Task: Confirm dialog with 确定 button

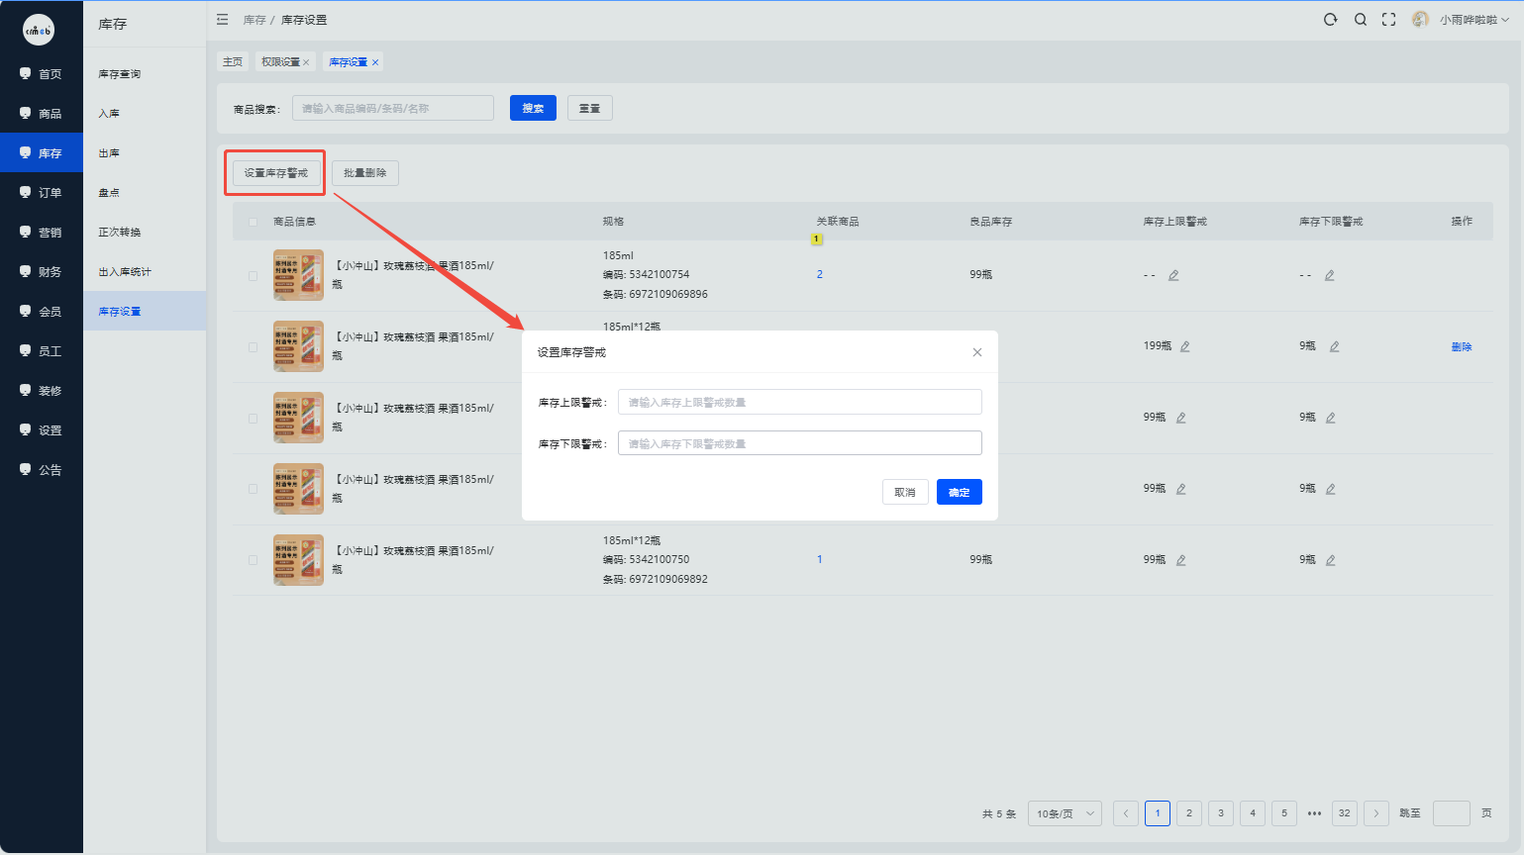Action: (x=960, y=492)
